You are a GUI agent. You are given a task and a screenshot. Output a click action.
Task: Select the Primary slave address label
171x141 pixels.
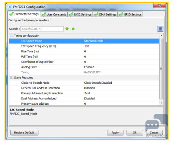(35, 104)
